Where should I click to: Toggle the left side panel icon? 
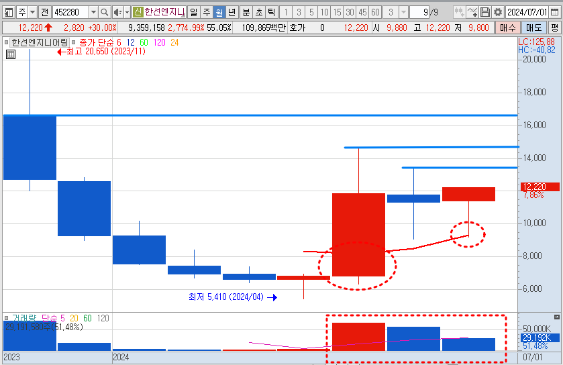coord(9,13)
